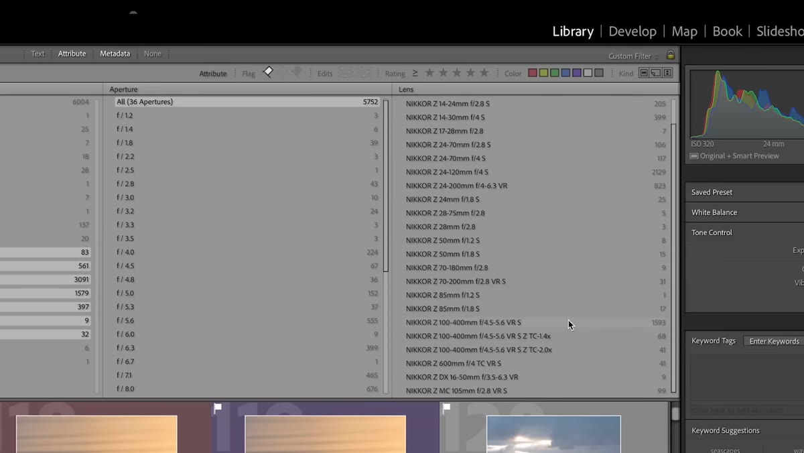Filter by red color label
Viewport: 804px width, 453px height.
click(x=533, y=73)
